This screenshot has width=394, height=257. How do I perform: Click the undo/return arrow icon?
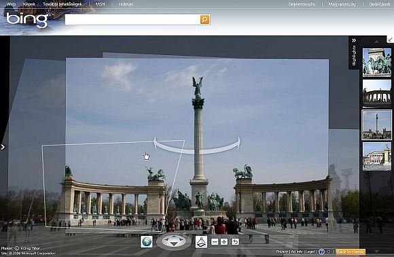[x=235, y=242]
